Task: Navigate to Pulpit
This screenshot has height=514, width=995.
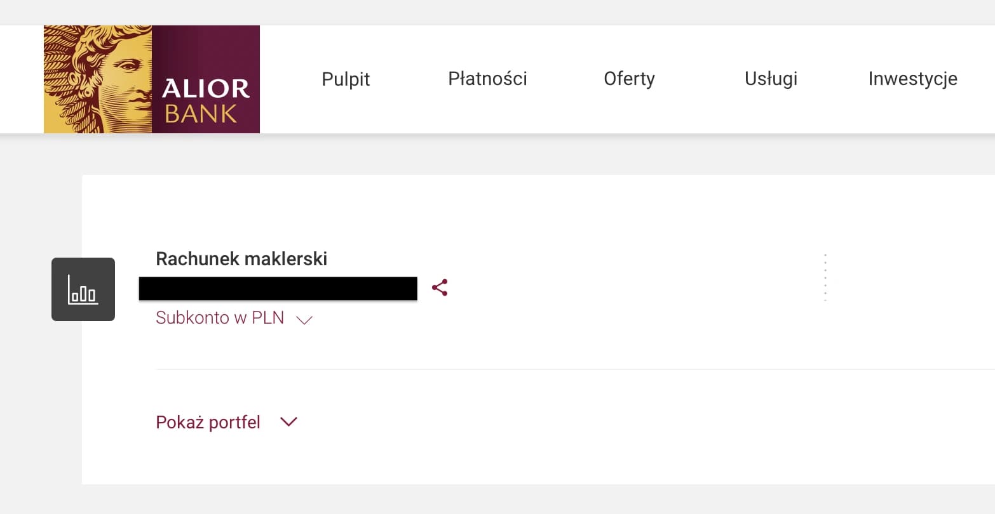Action: 346,79
